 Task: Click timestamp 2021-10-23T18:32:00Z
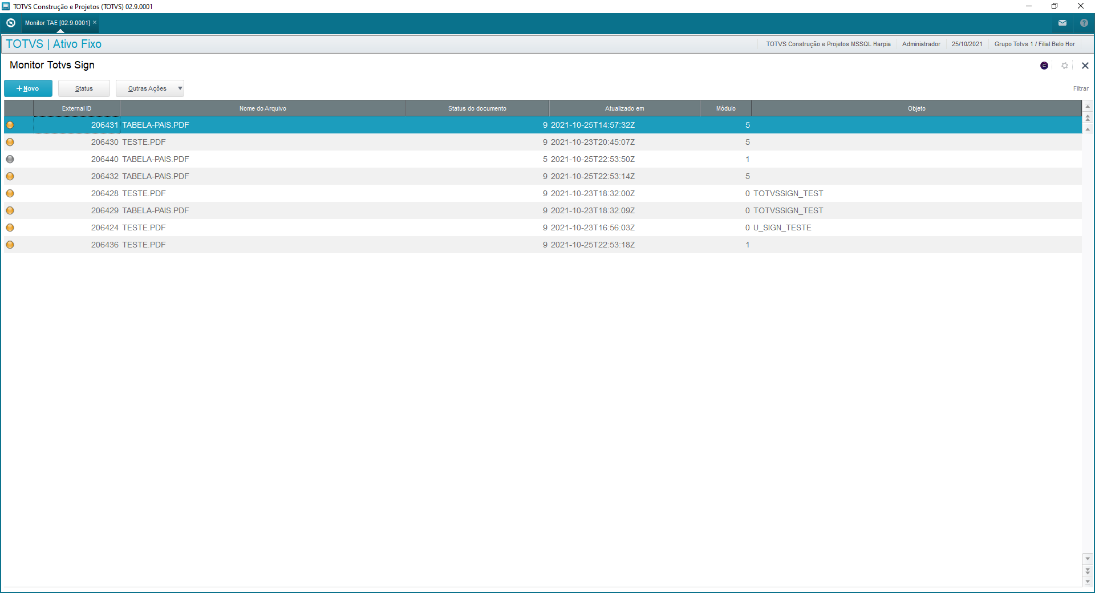593,193
